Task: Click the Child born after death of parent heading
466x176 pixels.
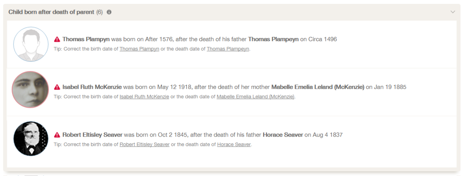Action: click(x=51, y=12)
